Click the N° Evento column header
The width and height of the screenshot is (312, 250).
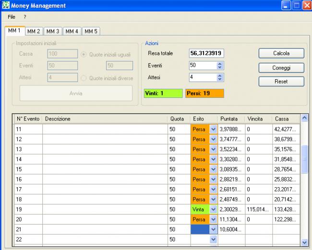(x=28, y=119)
